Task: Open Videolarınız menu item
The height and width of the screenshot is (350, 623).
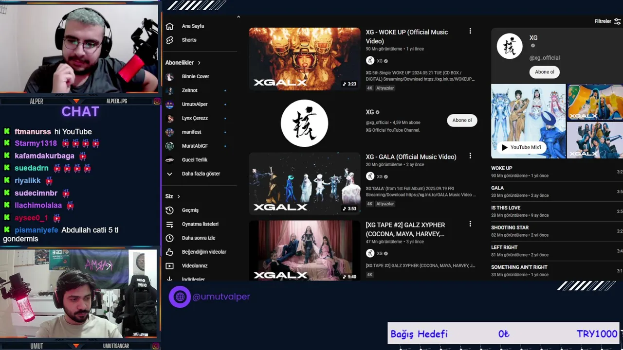Action: pyautogui.click(x=195, y=266)
